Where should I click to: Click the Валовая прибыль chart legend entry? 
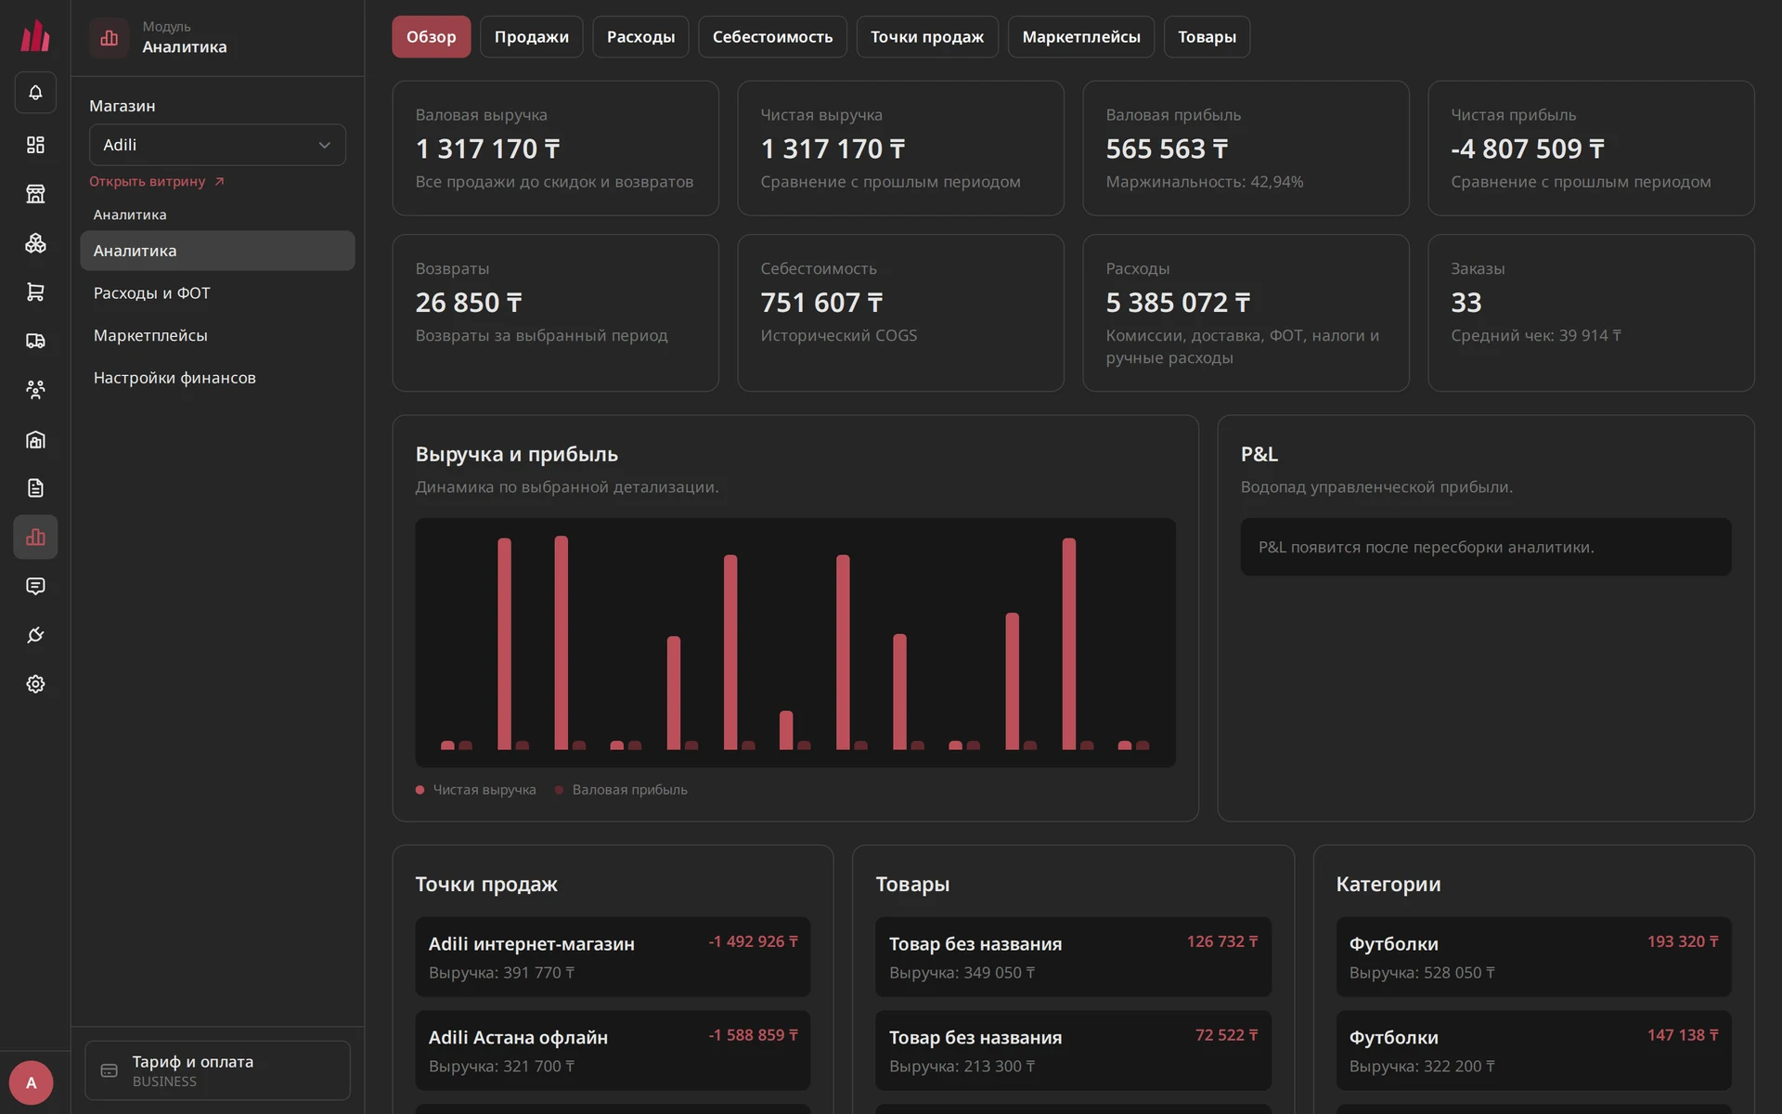click(621, 790)
